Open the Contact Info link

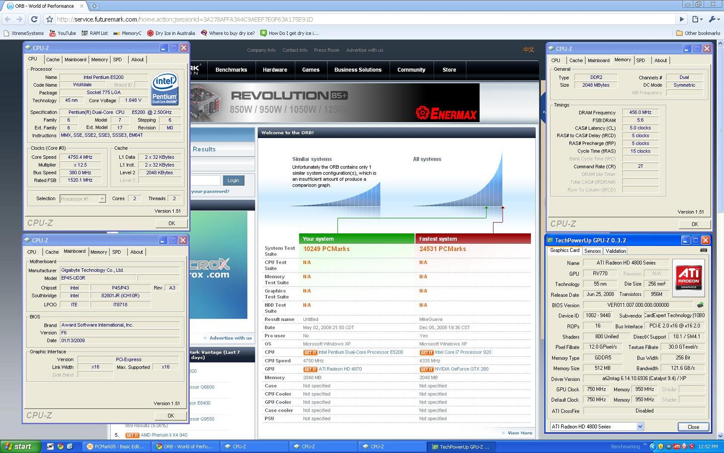(295, 50)
